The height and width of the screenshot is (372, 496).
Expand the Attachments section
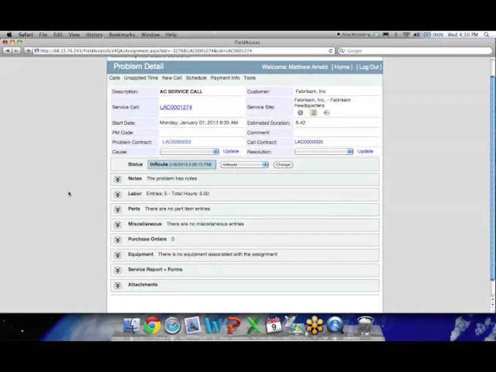118,286
